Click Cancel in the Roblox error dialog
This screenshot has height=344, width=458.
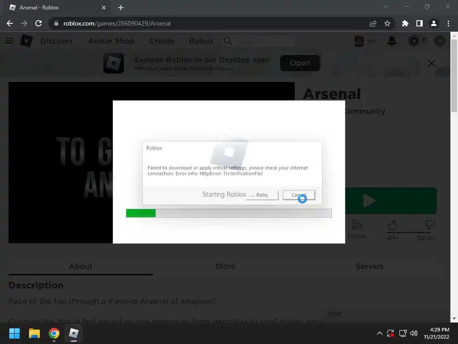(x=299, y=195)
